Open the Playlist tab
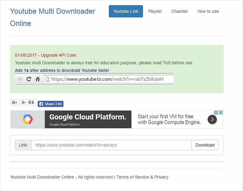 155,11
